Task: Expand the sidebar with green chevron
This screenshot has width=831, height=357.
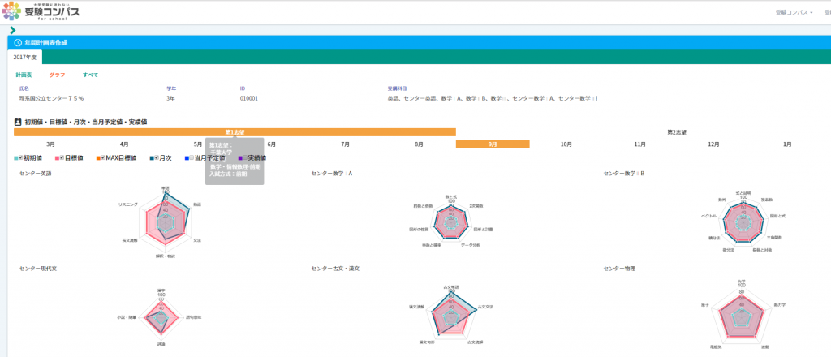Action: click(x=12, y=30)
